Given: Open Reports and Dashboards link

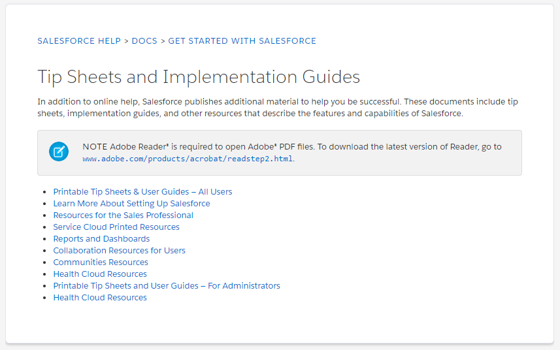Looking at the screenshot, I should [101, 239].
